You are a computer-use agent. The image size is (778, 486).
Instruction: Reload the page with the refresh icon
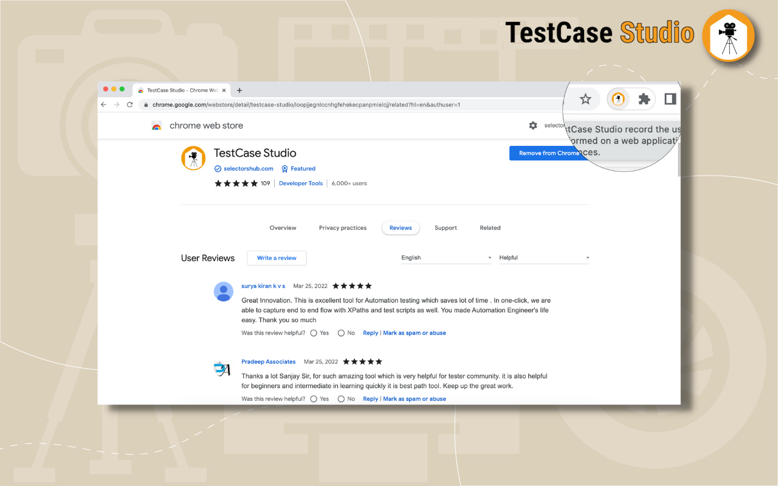(x=129, y=104)
